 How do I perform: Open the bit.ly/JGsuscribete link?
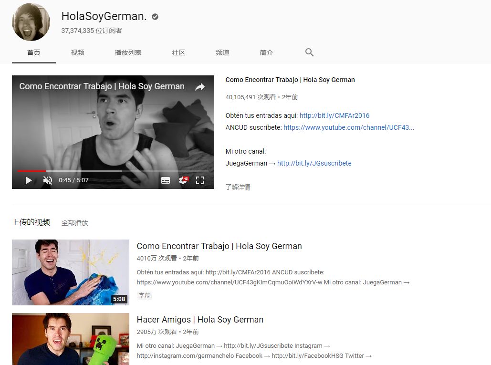314,163
